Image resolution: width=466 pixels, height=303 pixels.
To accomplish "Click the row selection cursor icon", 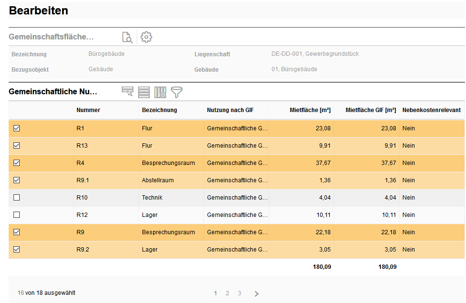I will (128, 91).
